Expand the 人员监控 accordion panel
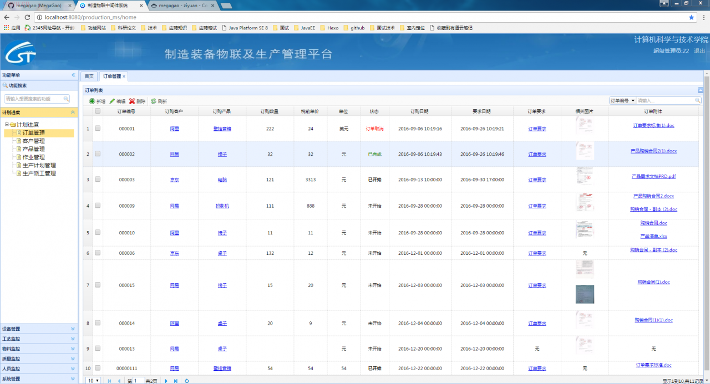This screenshot has height=384, width=710. 39,368
